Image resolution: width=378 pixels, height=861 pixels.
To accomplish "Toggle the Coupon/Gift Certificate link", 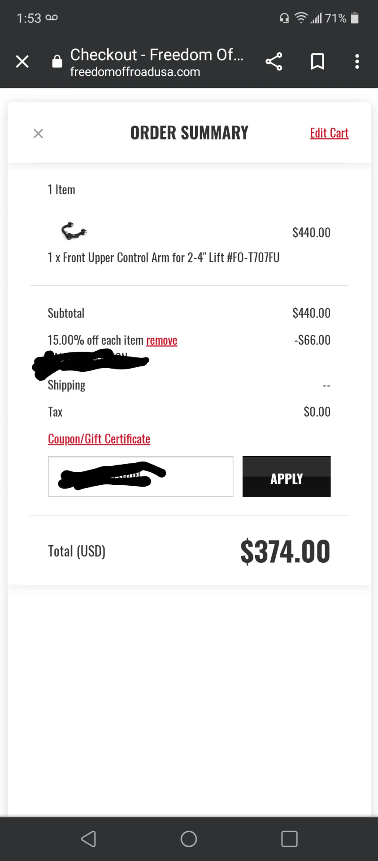I will coord(99,439).
